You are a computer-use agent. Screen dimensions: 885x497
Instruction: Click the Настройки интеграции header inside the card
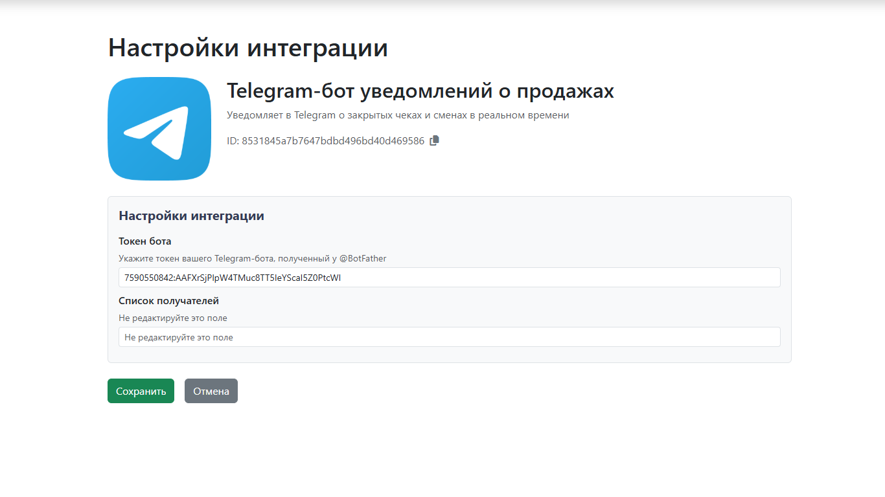tap(191, 215)
